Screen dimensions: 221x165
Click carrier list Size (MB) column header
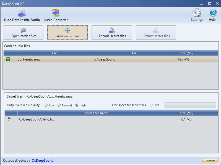click(186, 53)
